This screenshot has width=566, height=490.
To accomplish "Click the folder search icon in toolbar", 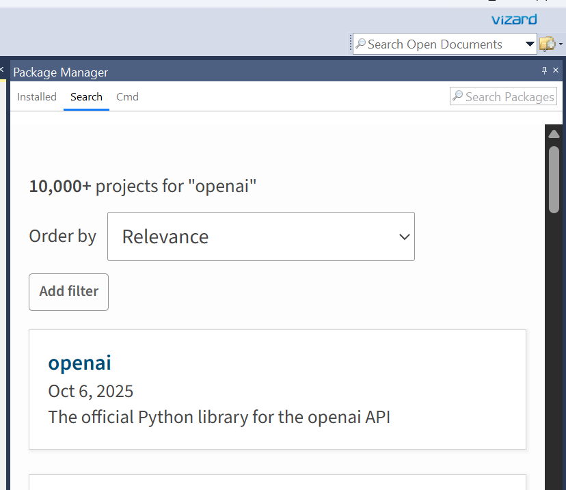I will coord(548,44).
